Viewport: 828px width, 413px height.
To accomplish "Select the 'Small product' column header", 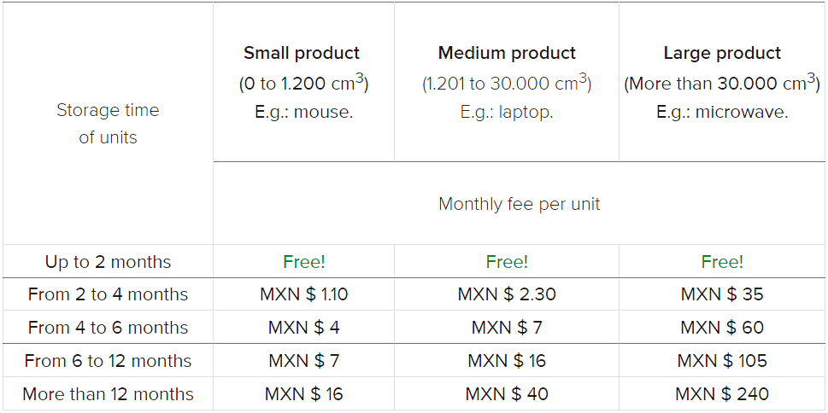I will point(302,53).
